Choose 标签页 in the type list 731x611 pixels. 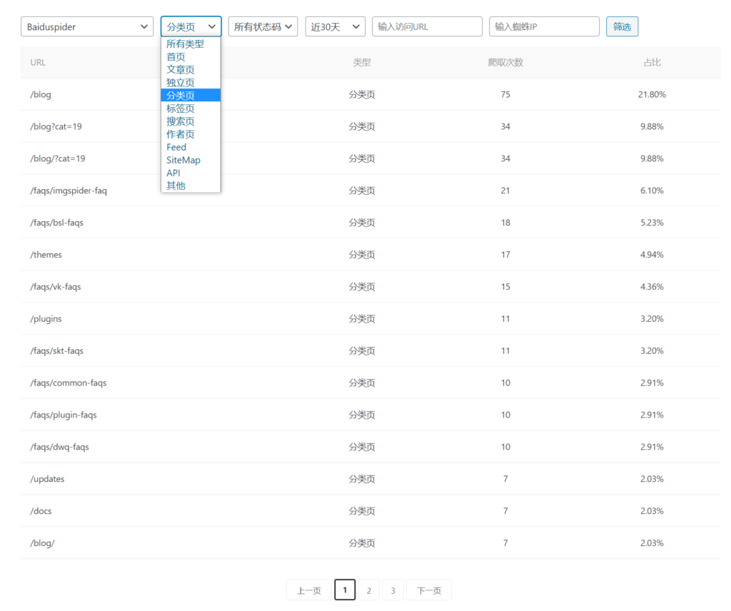(181, 108)
